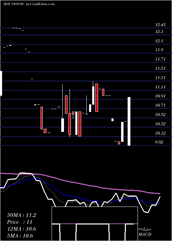The width and height of the screenshot is (172, 241).
Task: Select the 12.45 price axis label
Action: (x=160, y=24)
